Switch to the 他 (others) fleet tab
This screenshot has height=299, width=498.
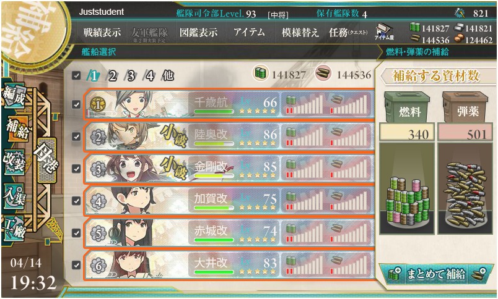tap(168, 76)
